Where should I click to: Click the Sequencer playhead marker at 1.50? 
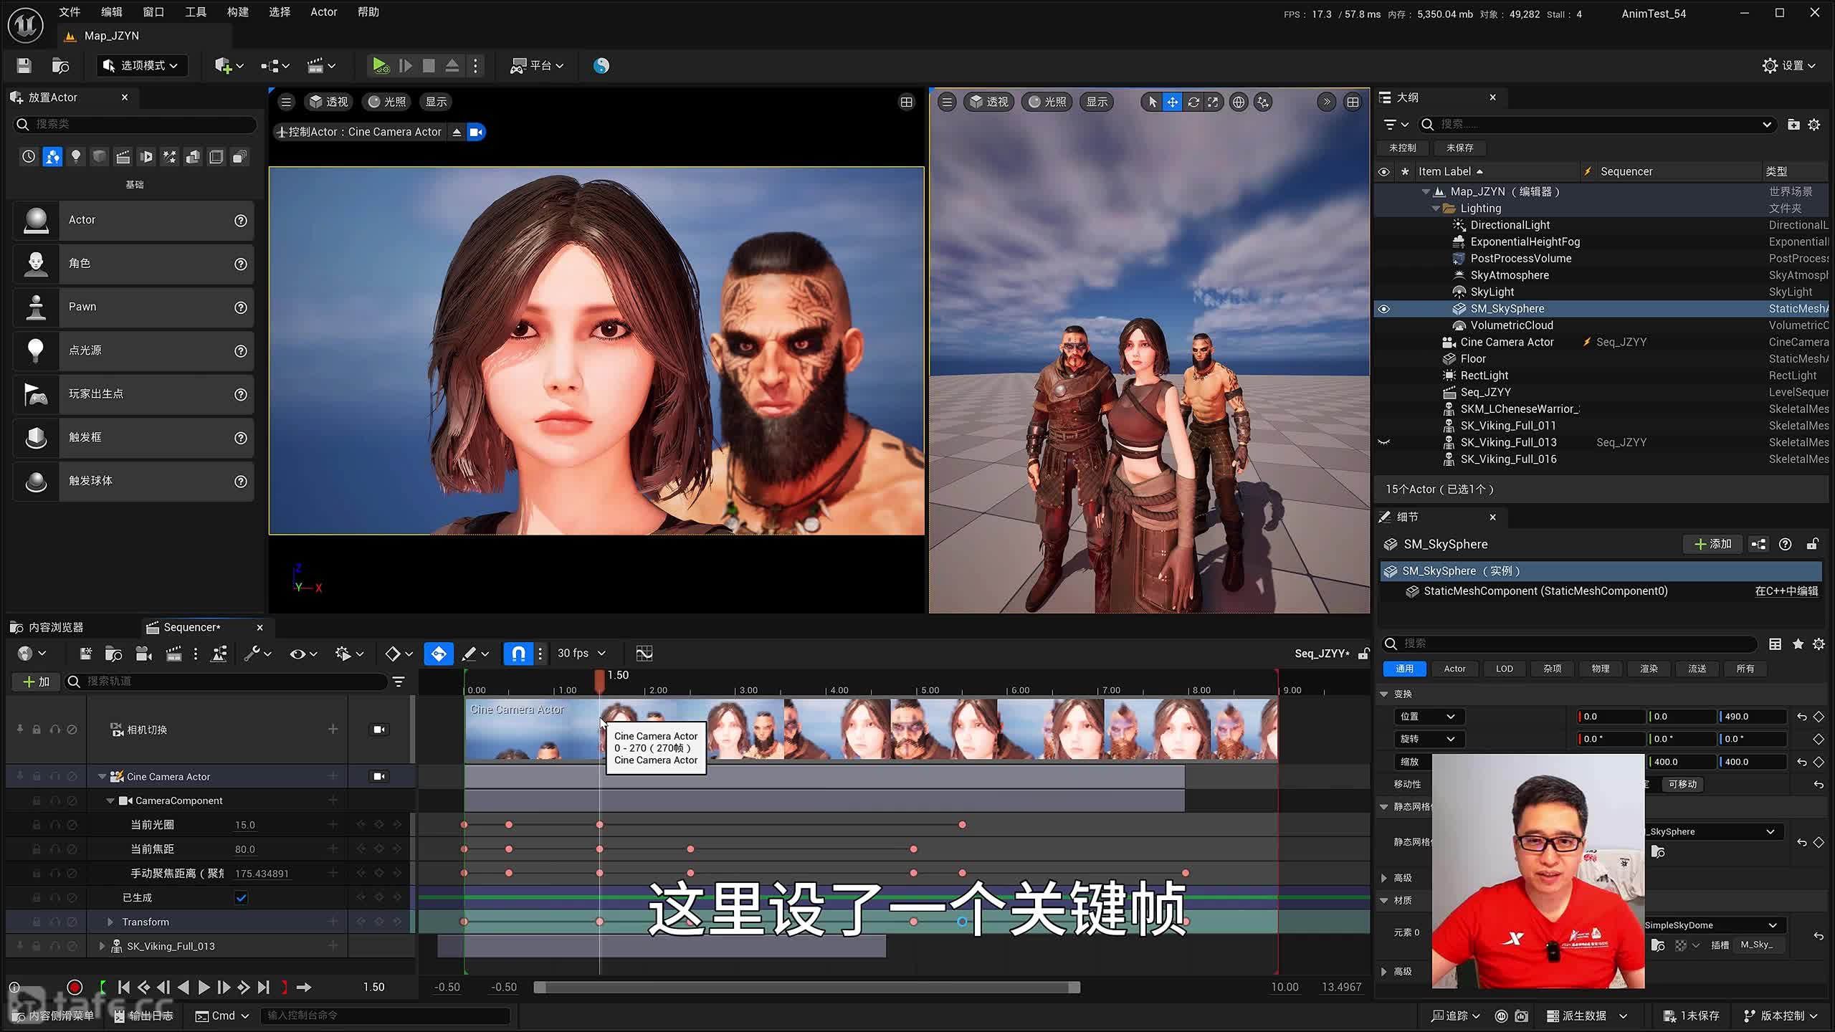(599, 679)
